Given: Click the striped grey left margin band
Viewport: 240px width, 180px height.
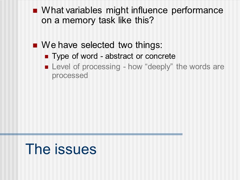Looking at the screenshot, I should tap(9, 90).
